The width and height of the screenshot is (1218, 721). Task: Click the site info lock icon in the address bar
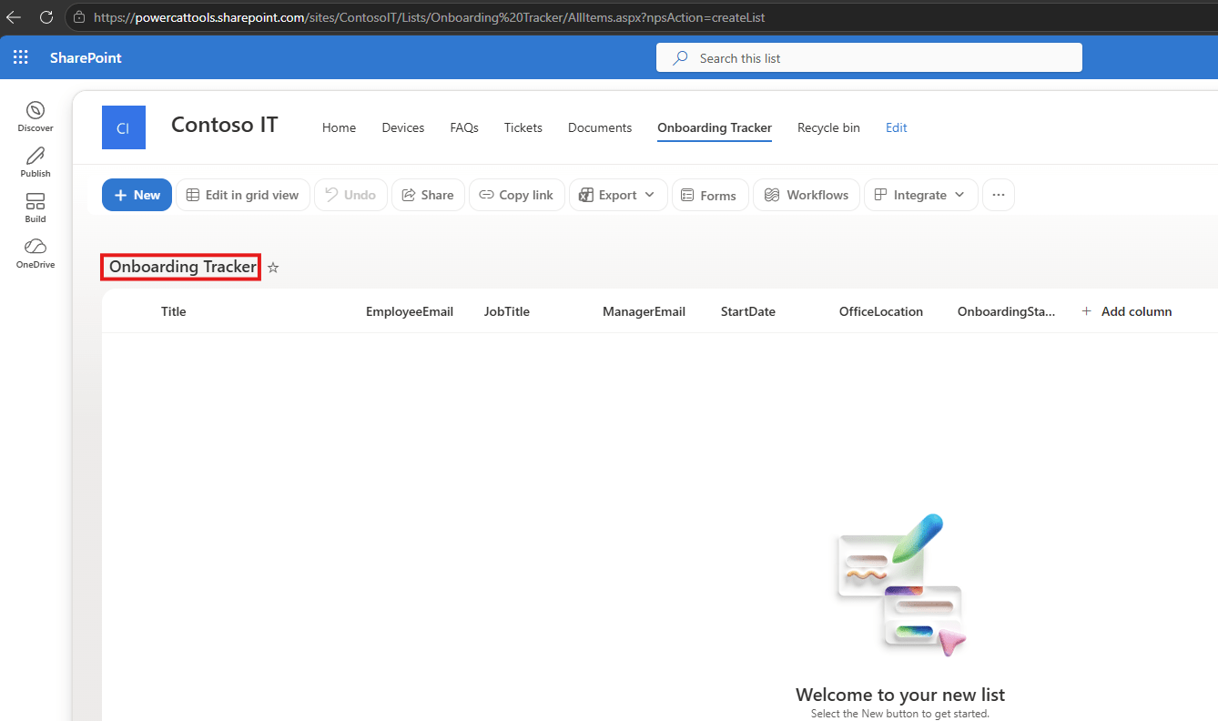click(x=79, y=16)
